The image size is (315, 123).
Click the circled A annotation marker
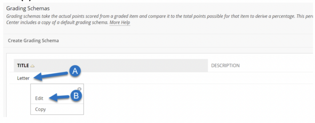(x=75, y=71)
